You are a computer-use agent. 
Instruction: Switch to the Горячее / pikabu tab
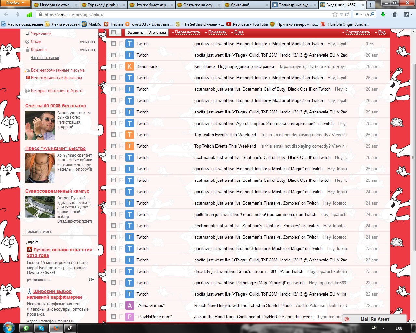point(103,5)
